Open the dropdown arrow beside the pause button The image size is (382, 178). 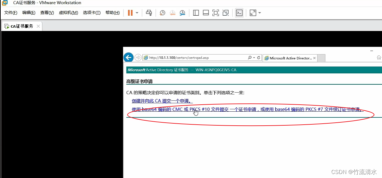pos(137,13)
